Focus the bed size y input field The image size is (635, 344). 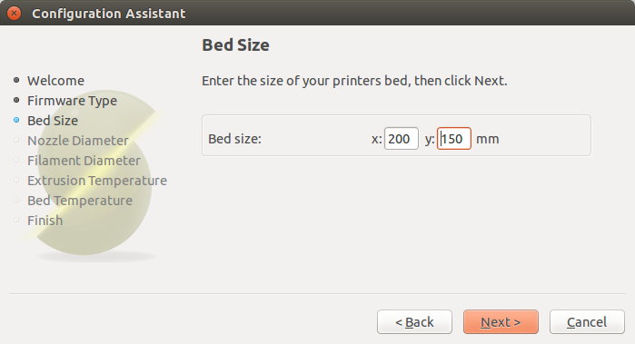(453, 138)
